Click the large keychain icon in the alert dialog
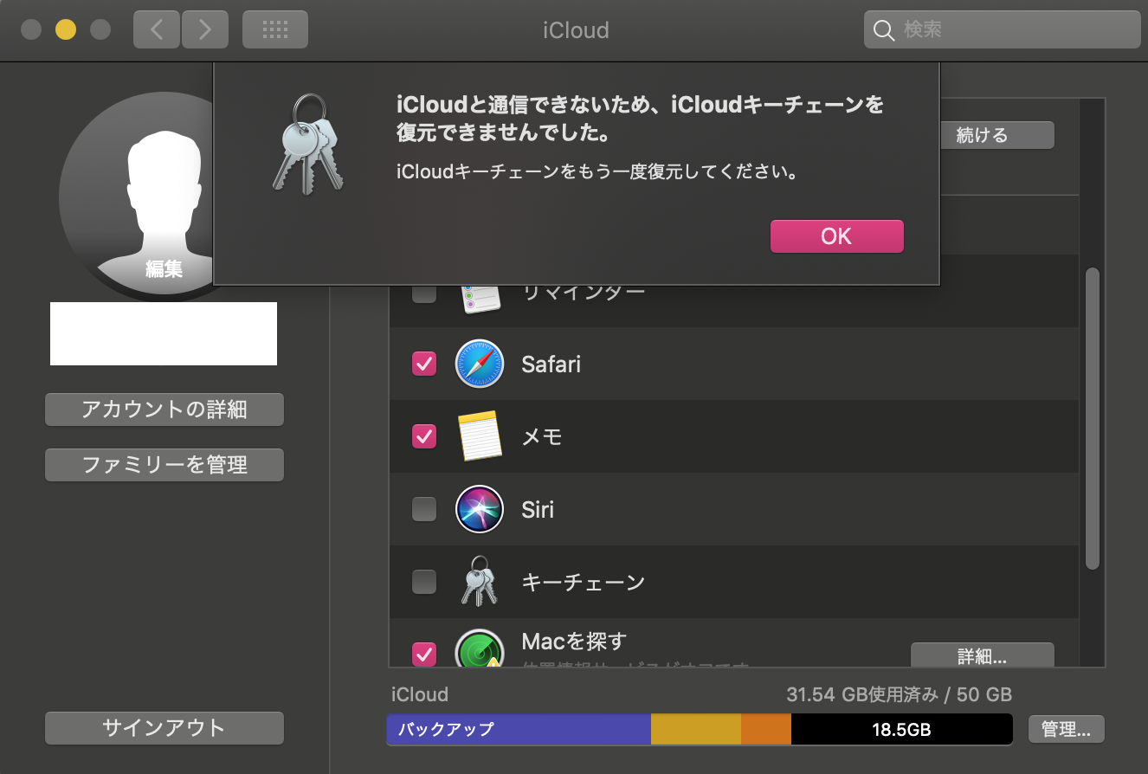 pos(308,144)
